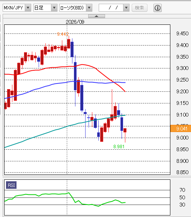This screenshot has width=191, height=217.
Task: Click the 9.442 high price label
Action: coord(63,34)
